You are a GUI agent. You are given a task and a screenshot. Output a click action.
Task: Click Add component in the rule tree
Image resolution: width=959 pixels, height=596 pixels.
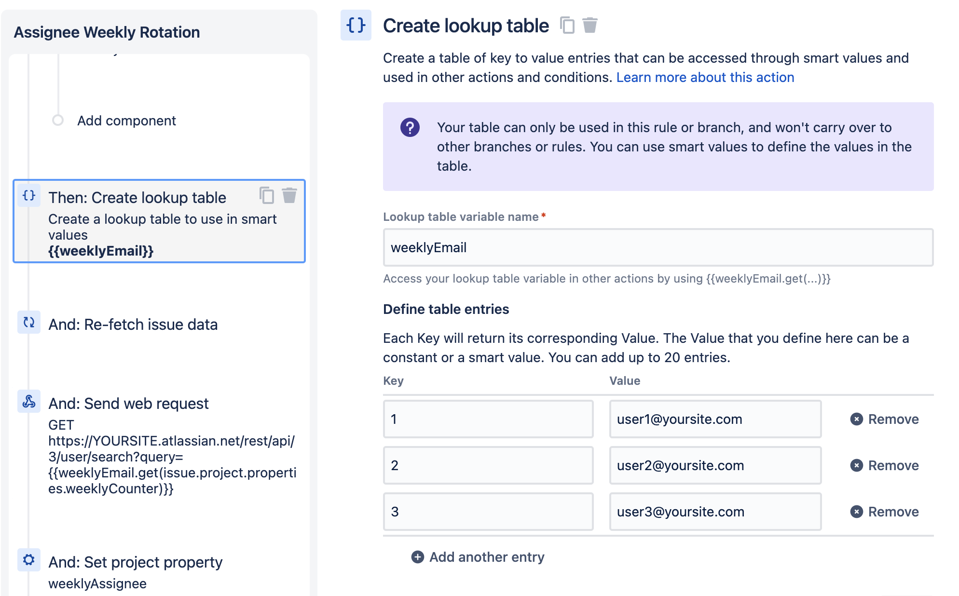click(x=126, y=121)
